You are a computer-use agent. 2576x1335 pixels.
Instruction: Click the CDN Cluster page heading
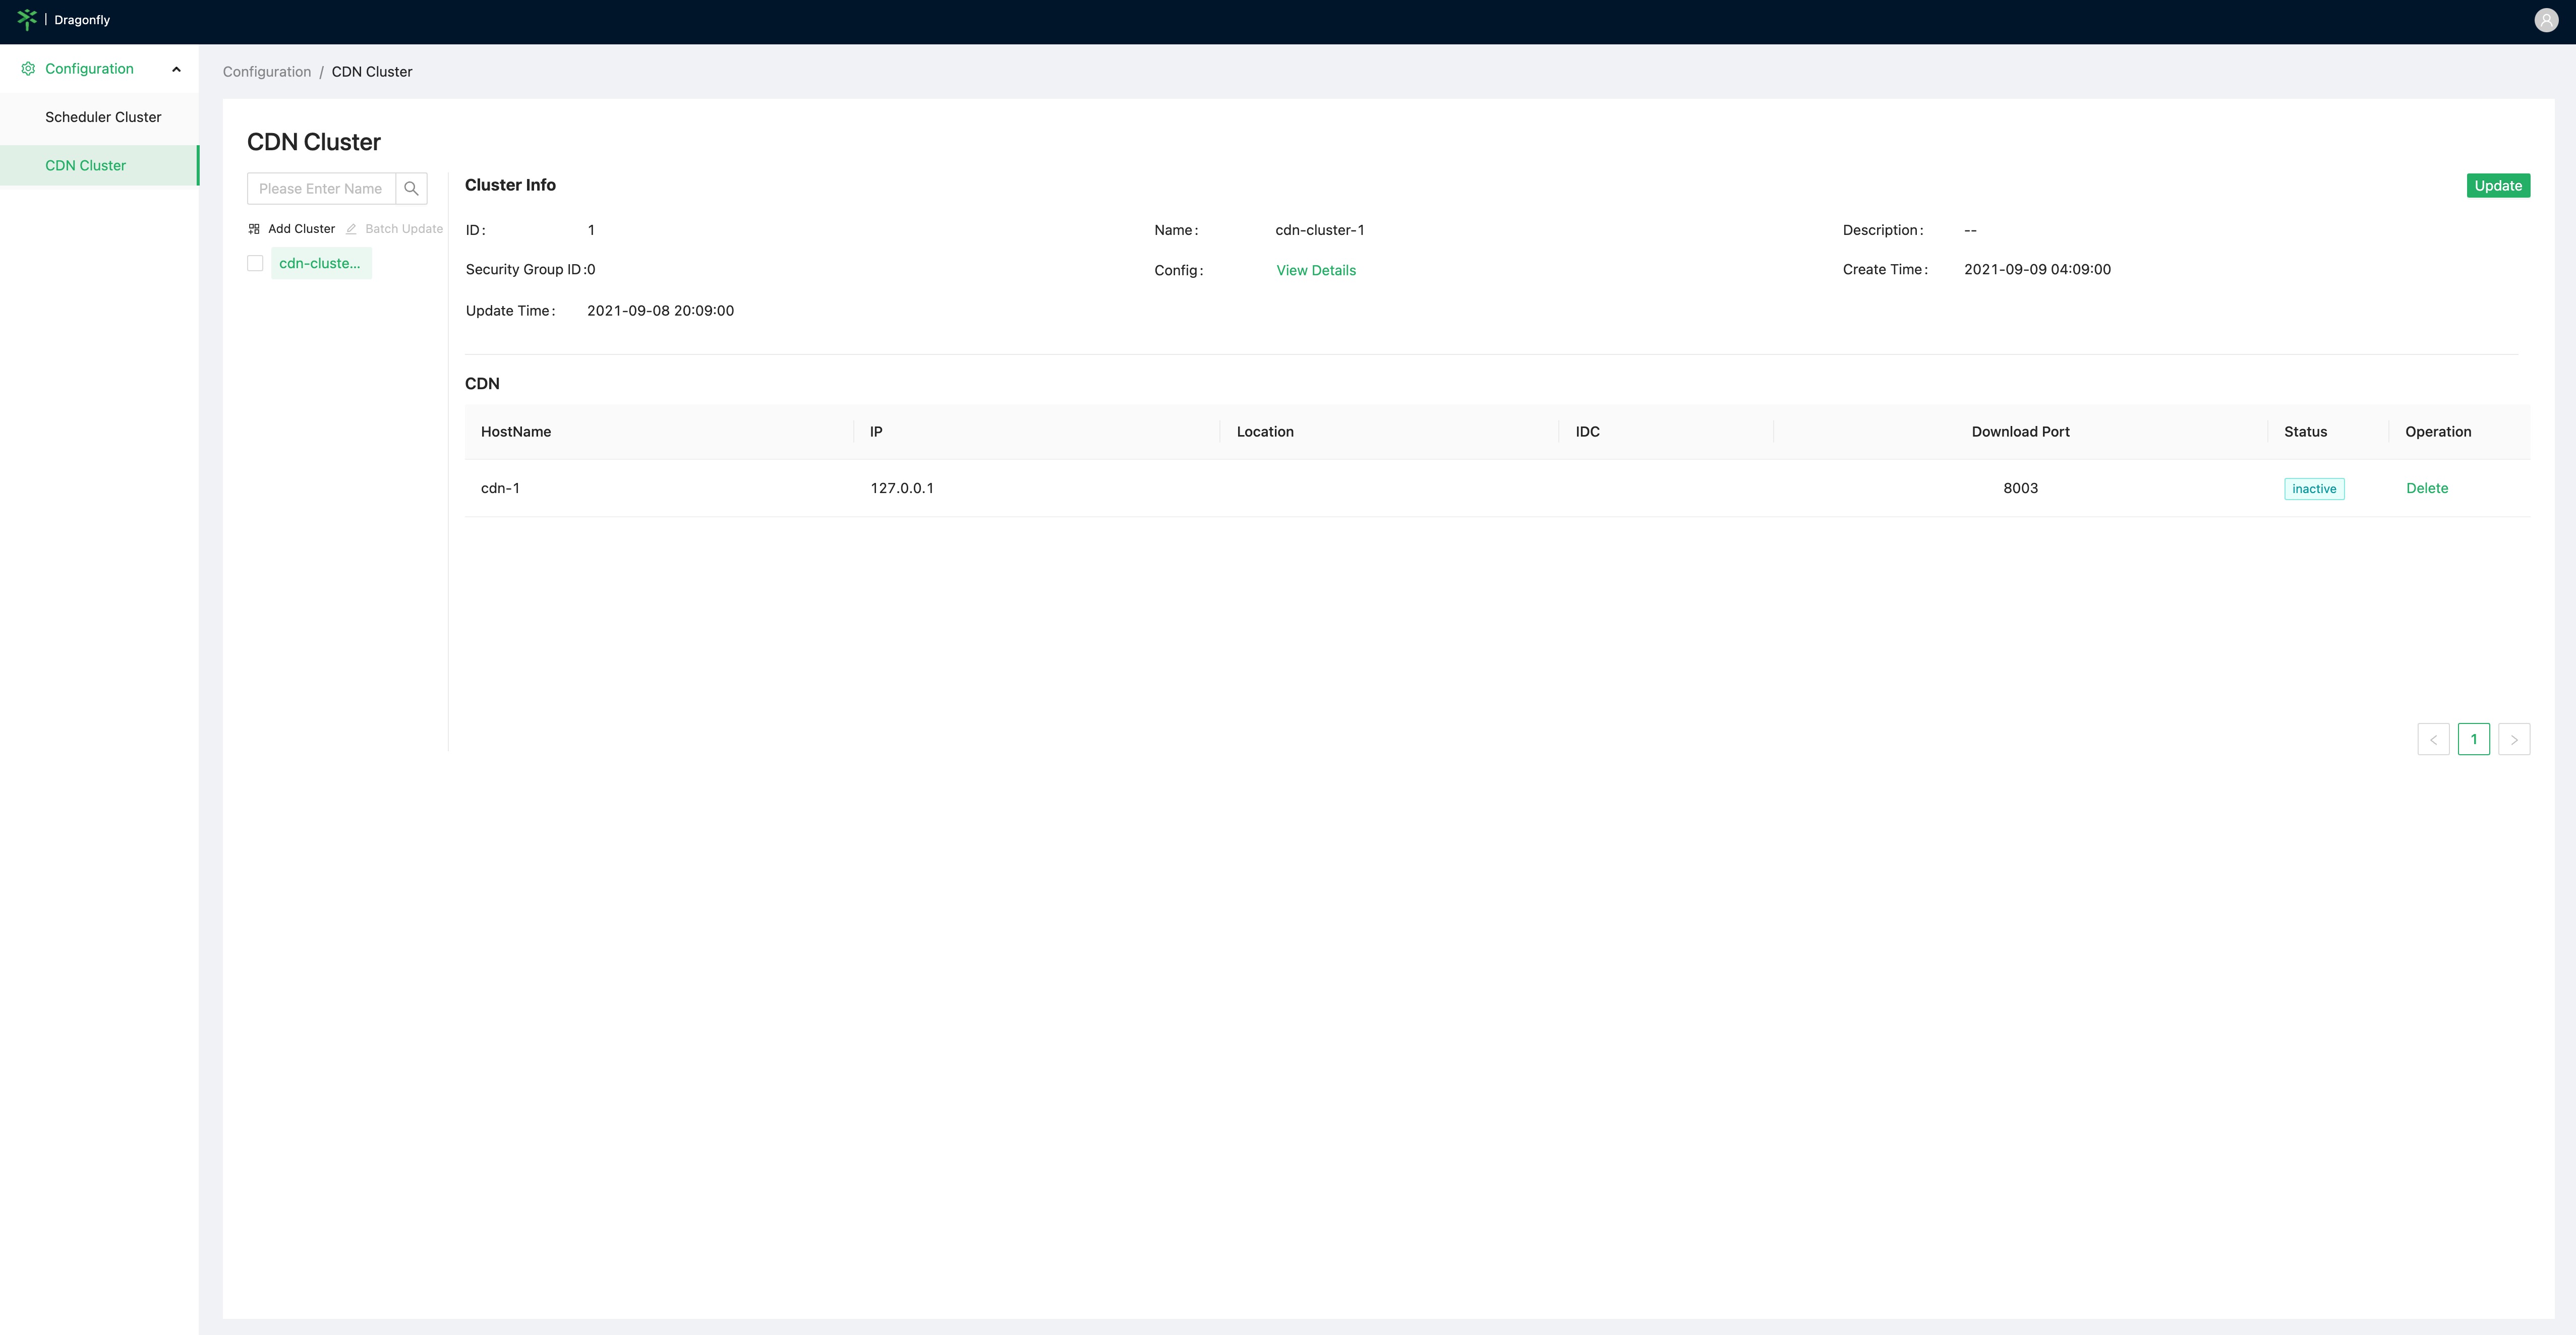coord(314,143)
